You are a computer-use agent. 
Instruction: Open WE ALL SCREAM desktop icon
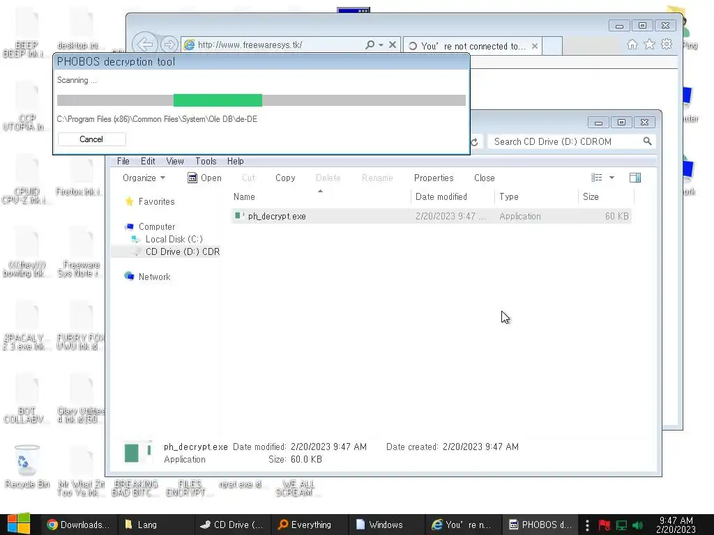coord(298,488)
